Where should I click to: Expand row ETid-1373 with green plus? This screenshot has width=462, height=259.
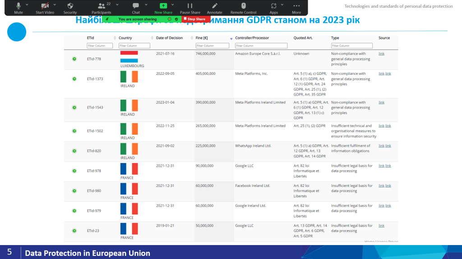[x=74, y=79]
